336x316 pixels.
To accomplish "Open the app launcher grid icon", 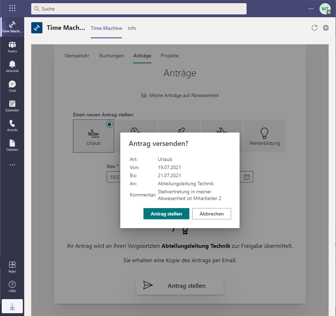I will tap(12, 8).
